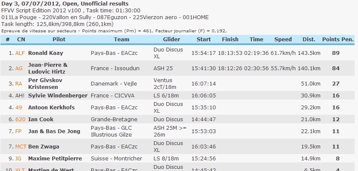Click the AG competition number link

point(19,68)
